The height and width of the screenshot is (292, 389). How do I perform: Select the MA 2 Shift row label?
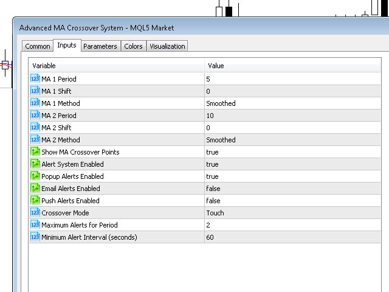[57, 128]
